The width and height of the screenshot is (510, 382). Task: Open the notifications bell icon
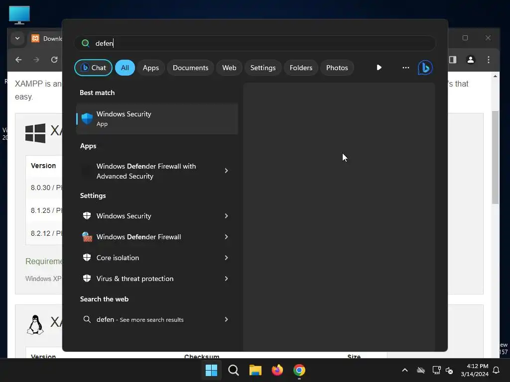pos(497,370)
